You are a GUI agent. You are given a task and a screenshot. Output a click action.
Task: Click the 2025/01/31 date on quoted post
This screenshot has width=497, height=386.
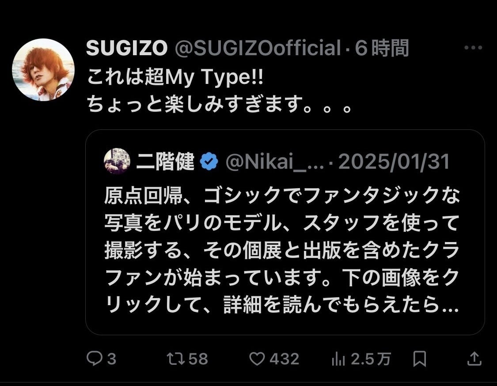tap(394, 162)
